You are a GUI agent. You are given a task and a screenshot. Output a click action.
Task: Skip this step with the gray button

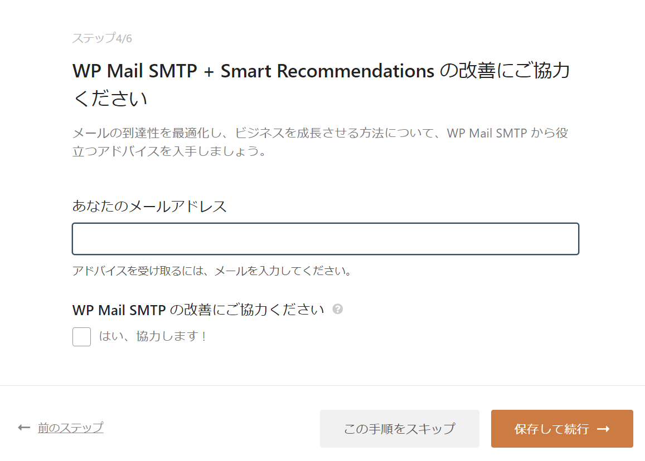pyautogui.click(x=399, y=429)
